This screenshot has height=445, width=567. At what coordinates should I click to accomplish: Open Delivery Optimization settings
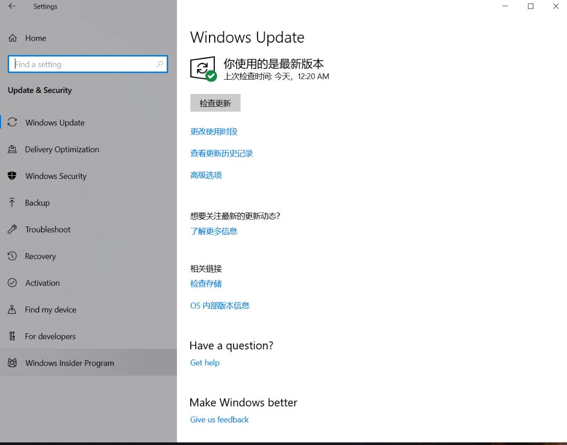[89, 149]
